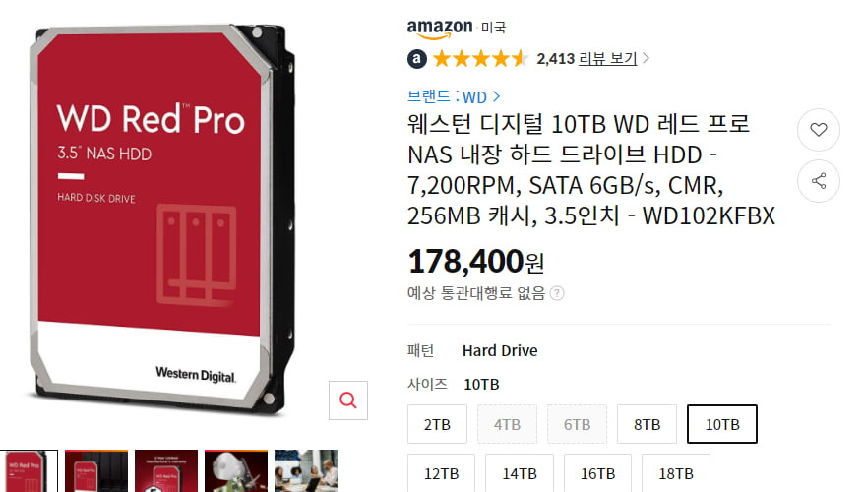Click the heart wishlist icon
This screenshot has height=492, width=864.
pos(819,130)
